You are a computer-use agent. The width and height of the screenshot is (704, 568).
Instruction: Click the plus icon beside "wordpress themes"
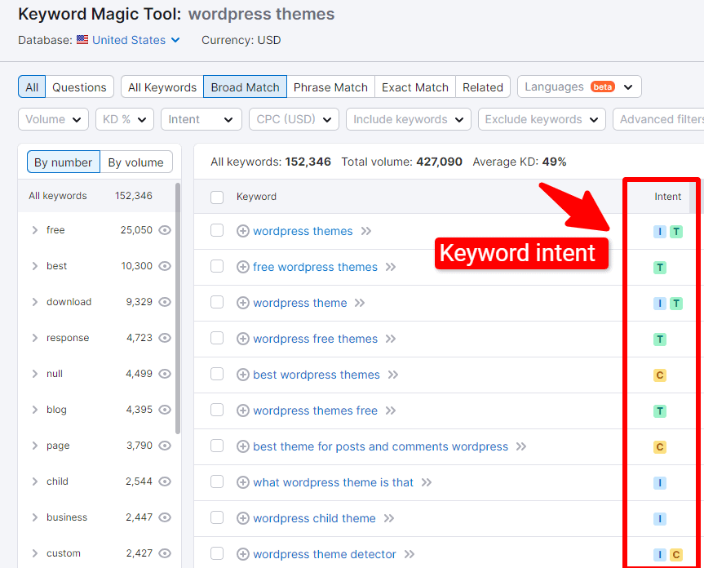(242, 231)
